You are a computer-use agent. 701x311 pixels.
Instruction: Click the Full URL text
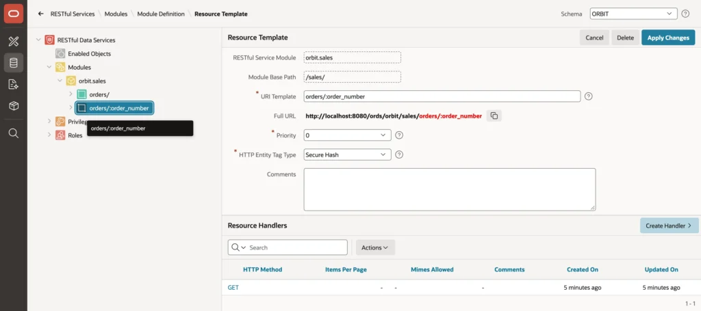(x=394, y=116)
